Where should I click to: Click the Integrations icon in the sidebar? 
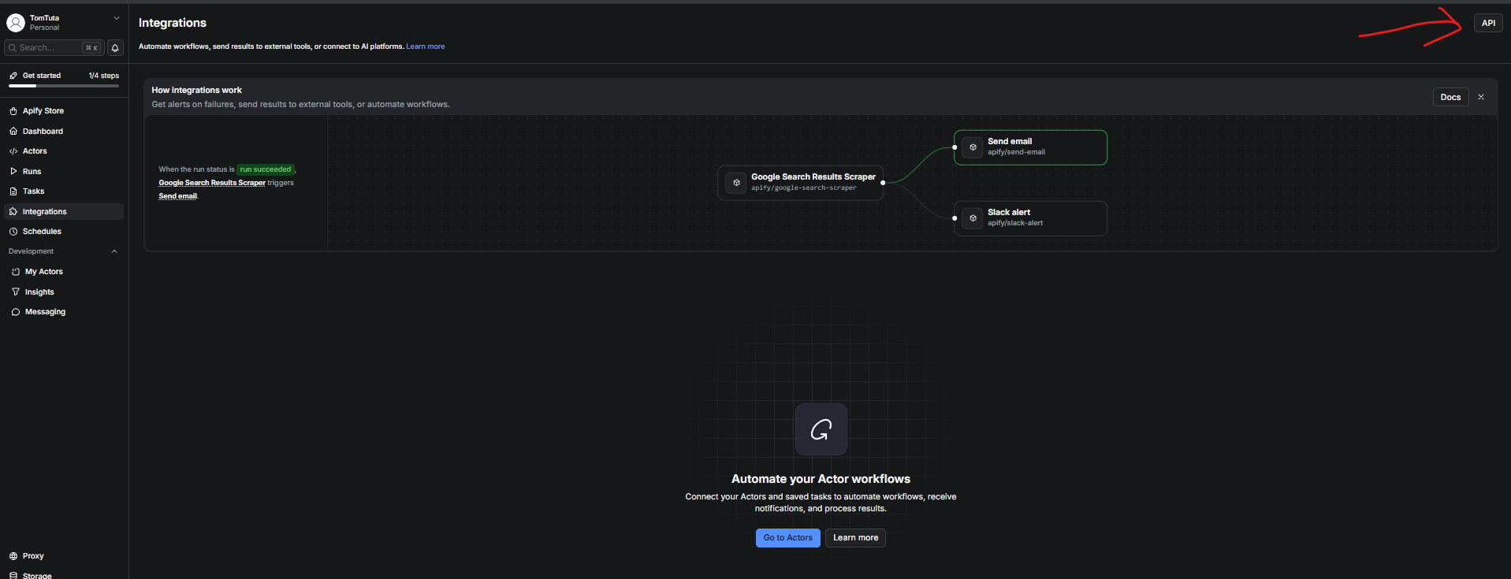(13, 212)
